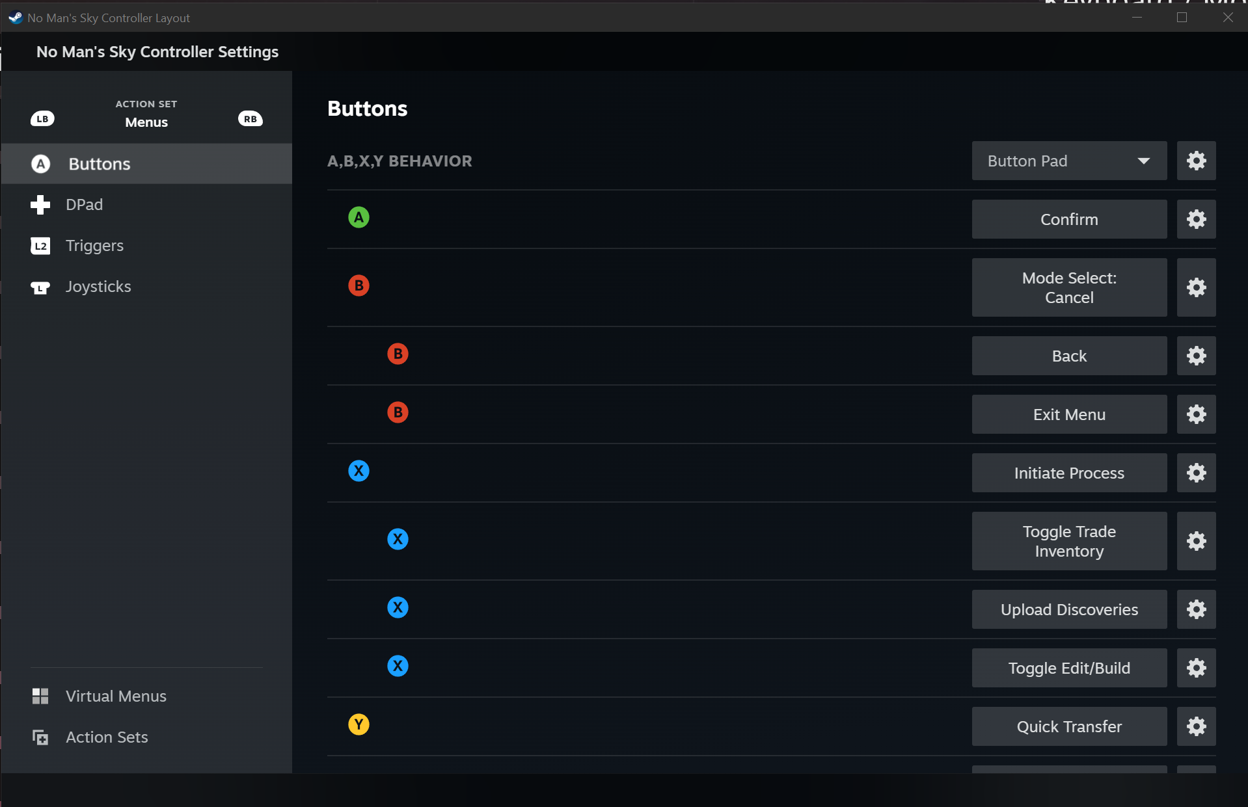Click the green A button icon

tap(359, 217)
